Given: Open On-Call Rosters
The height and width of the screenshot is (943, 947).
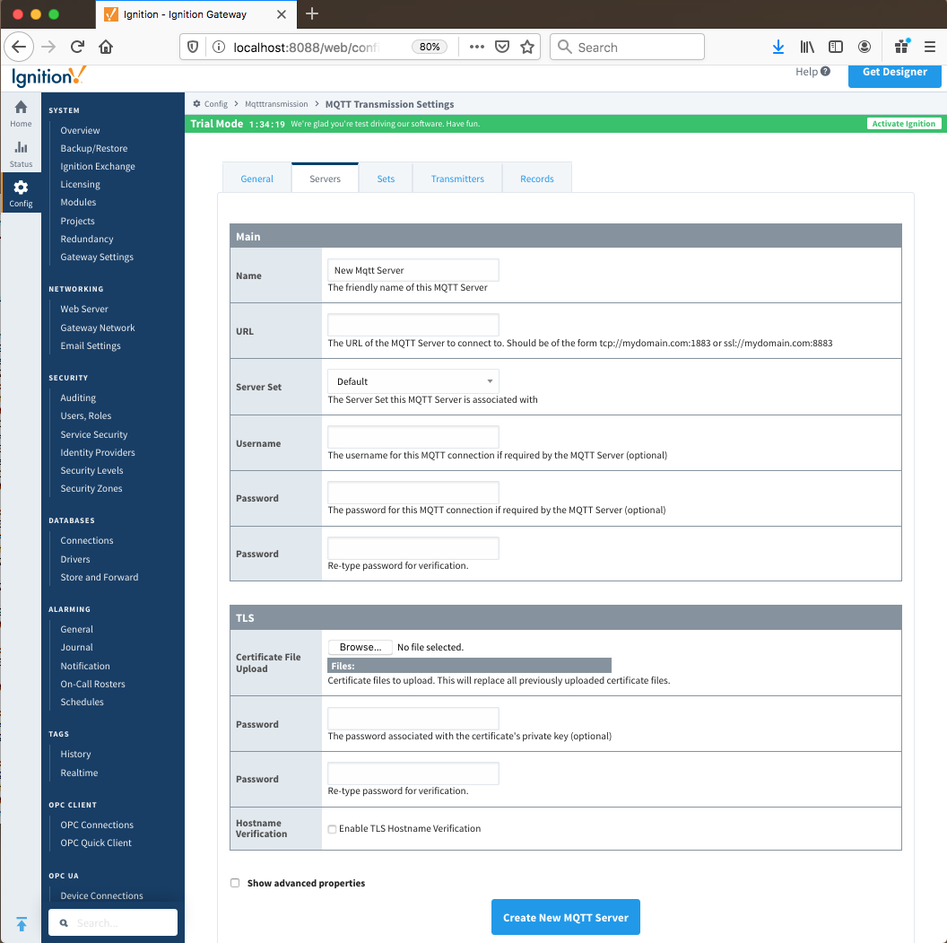Looking at the screenshot, I should [92, 685].
